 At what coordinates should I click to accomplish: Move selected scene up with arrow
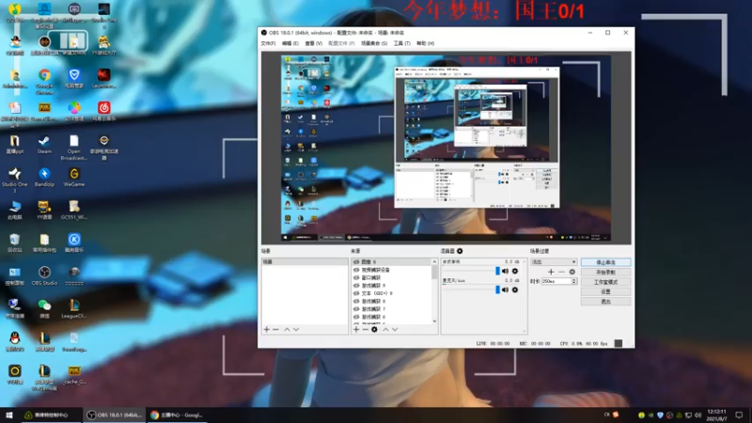pos(287,330)
